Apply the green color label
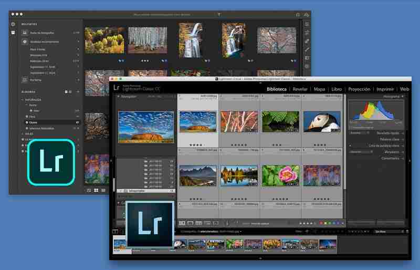Viewport: 420px width, 270px height. 330,223
